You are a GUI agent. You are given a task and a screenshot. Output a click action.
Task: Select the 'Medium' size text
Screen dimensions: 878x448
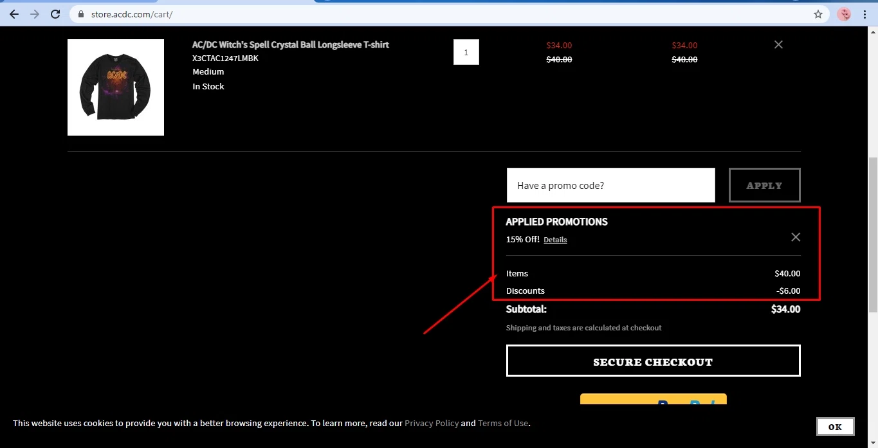[x=208, y=71]
